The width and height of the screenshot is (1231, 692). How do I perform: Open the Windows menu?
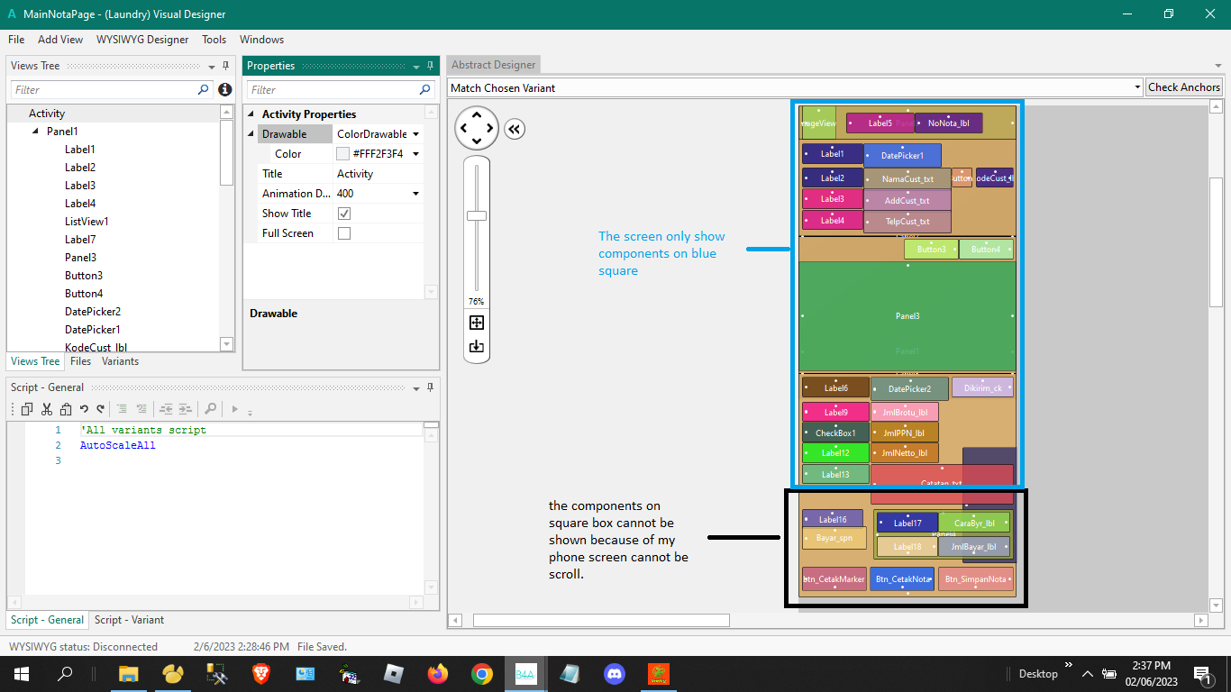pos(262,40)
